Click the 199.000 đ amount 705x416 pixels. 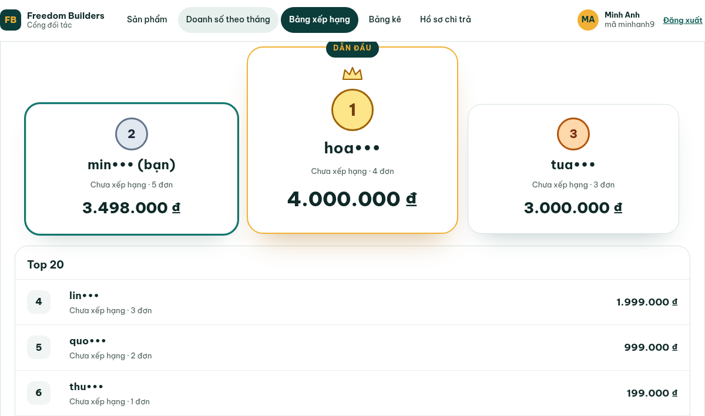point(652,393)
